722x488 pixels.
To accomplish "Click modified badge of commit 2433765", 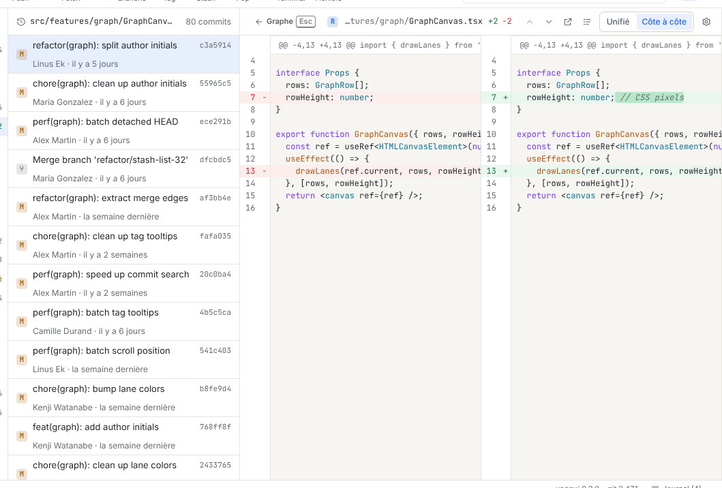I will point(21,474).
